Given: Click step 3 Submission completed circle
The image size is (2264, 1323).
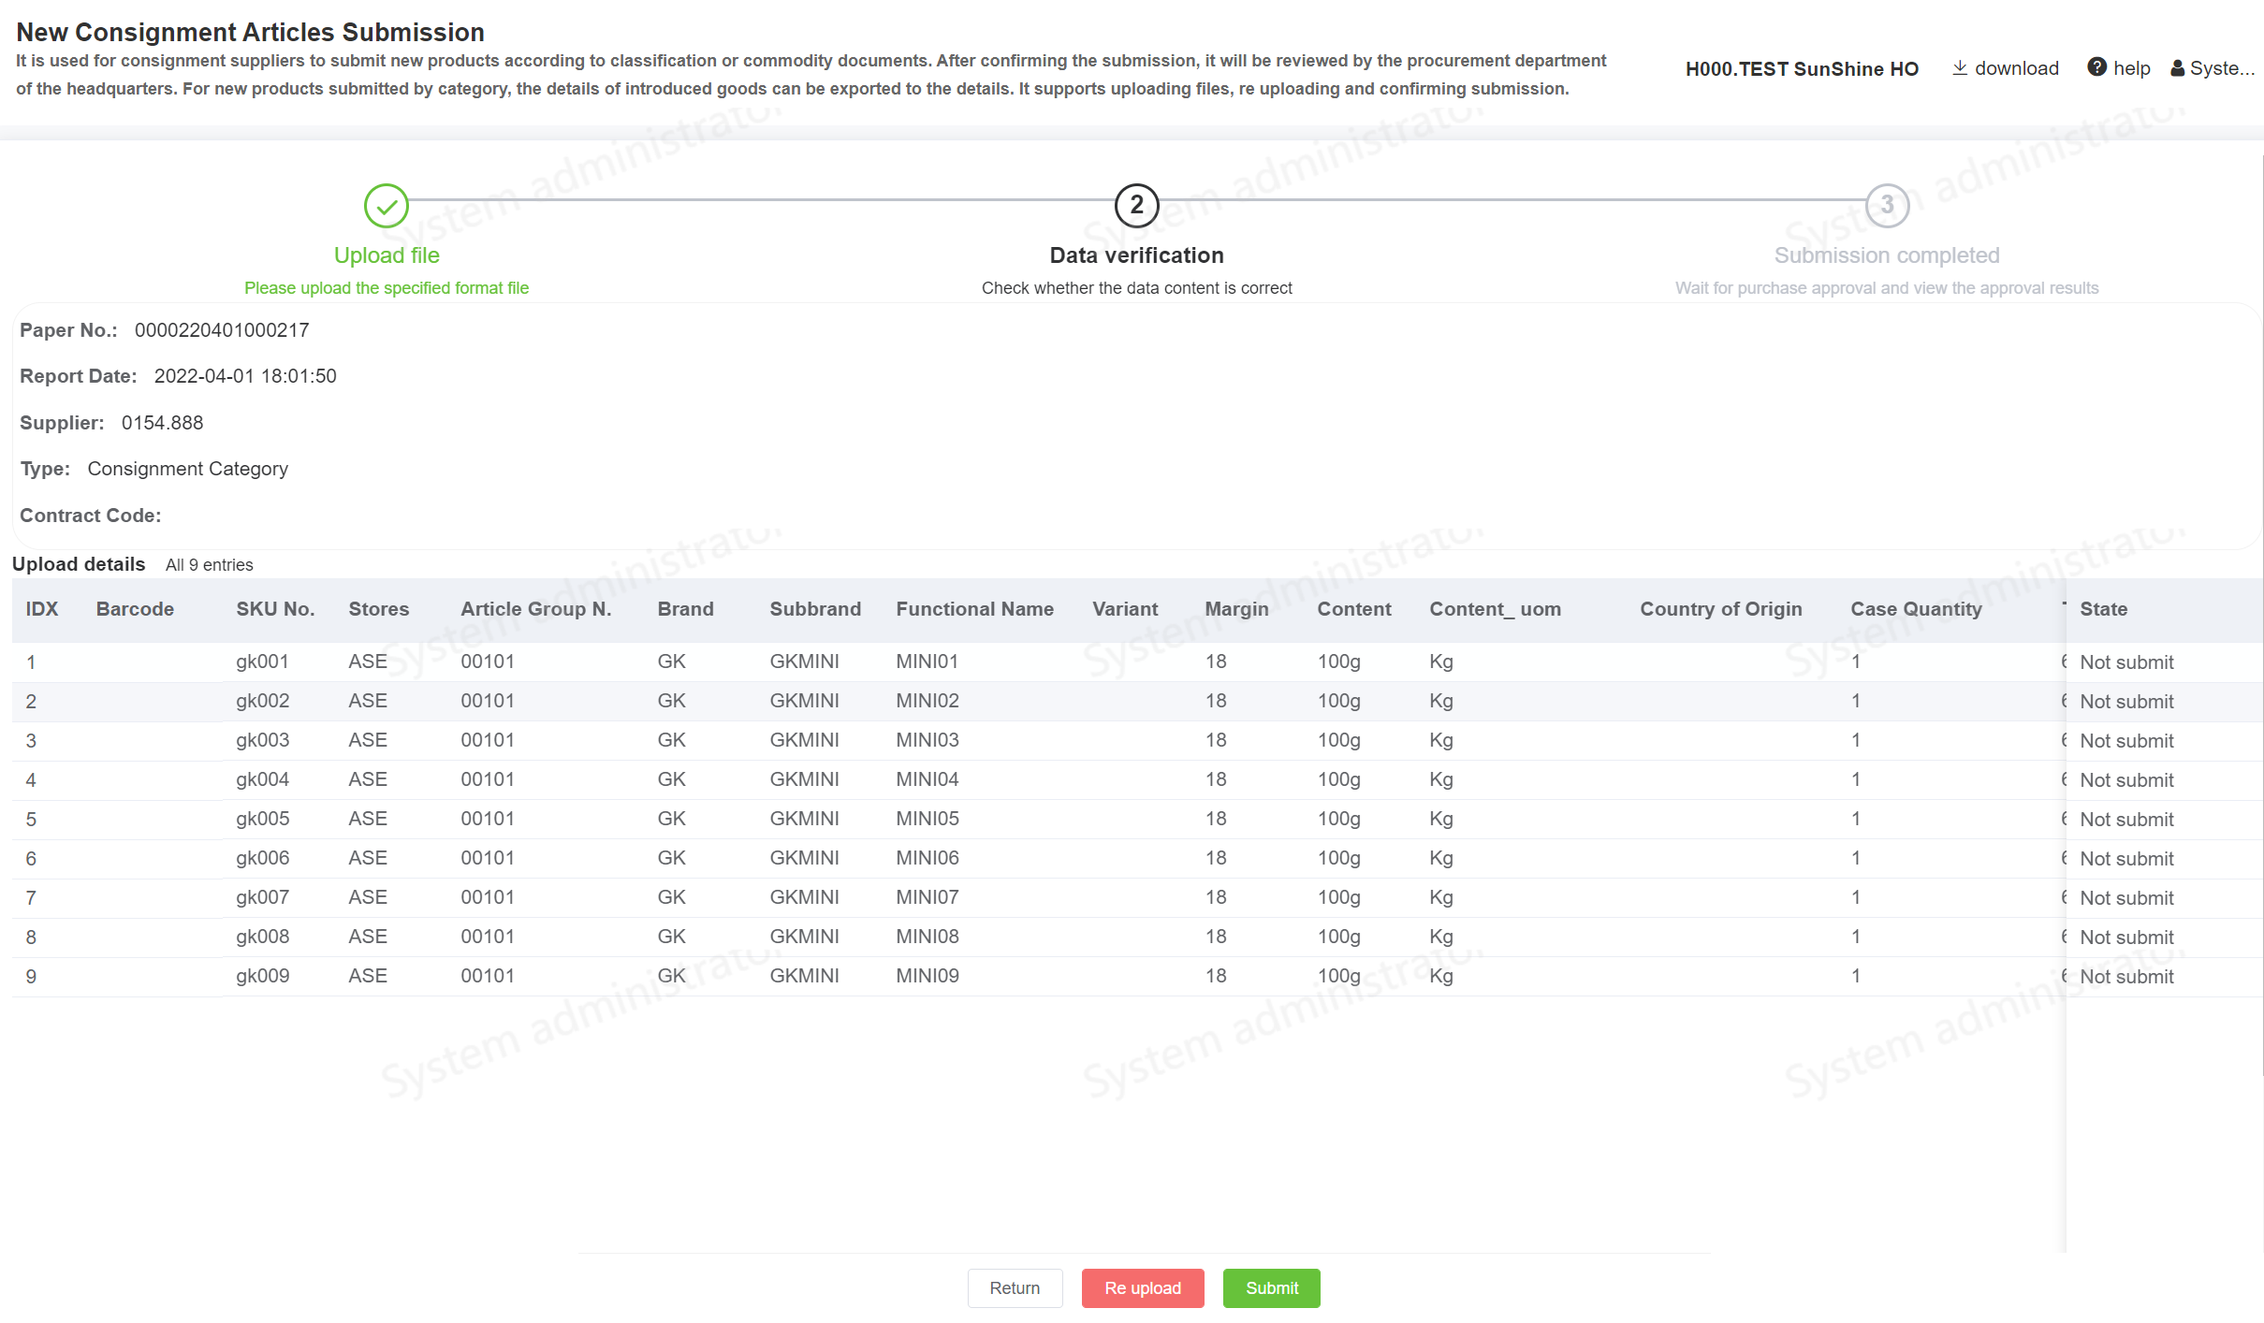Looking at the screenshot, I should click(1887, 206).
